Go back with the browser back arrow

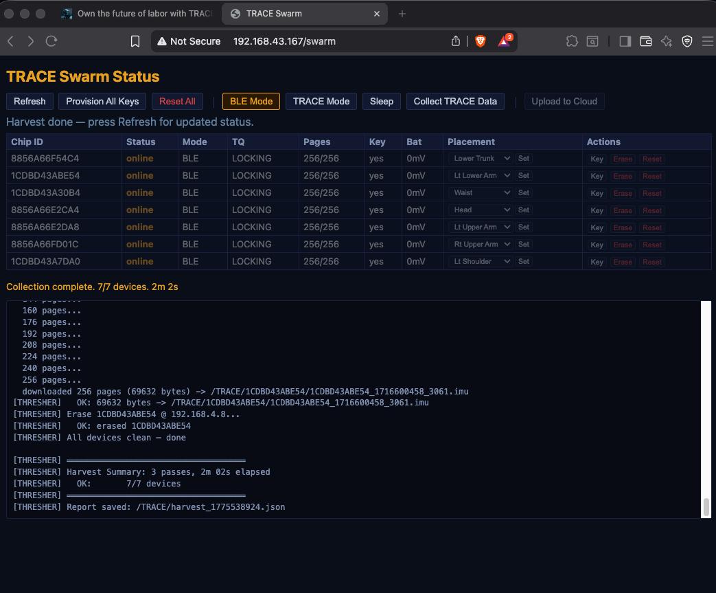pos(11,42)
